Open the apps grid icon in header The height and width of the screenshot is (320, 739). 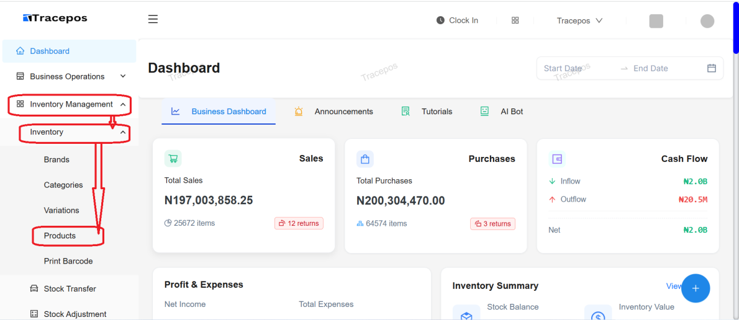pos(515,20)
